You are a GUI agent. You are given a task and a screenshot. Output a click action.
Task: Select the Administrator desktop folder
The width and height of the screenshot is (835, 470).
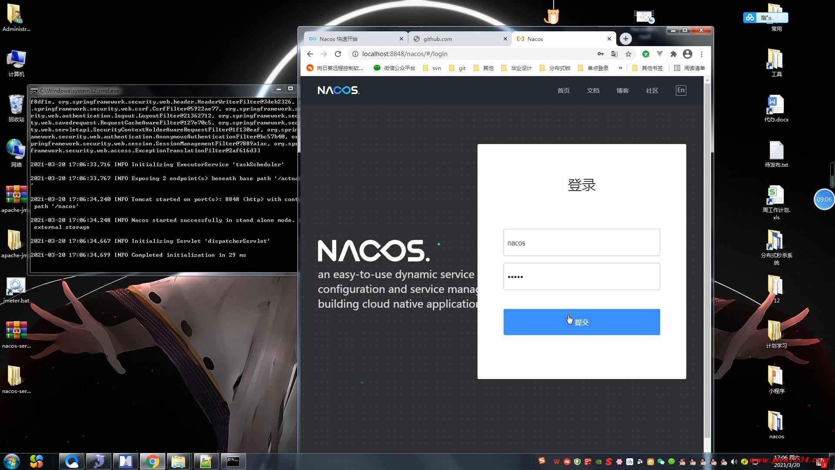(17, 18)
